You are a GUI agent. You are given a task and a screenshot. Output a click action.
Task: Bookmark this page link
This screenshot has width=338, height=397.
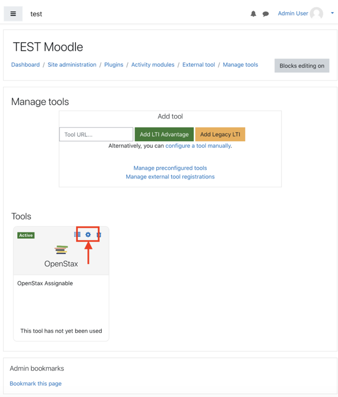pos(36,384)
